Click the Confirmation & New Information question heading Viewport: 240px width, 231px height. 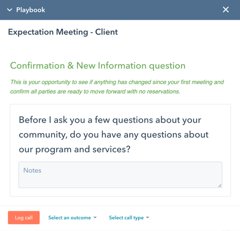98,66
